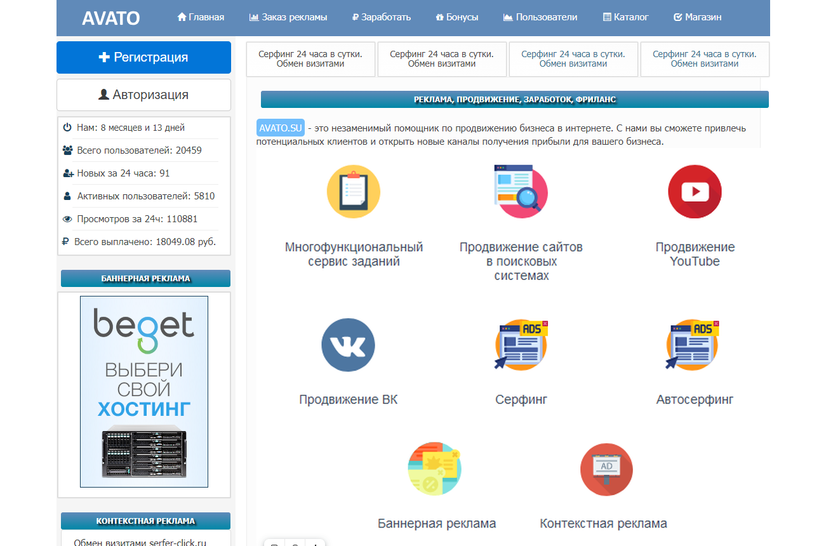Click the Баннерная реклама coupon icon
This screenshot has height=546, width=826.
point(435,469)
